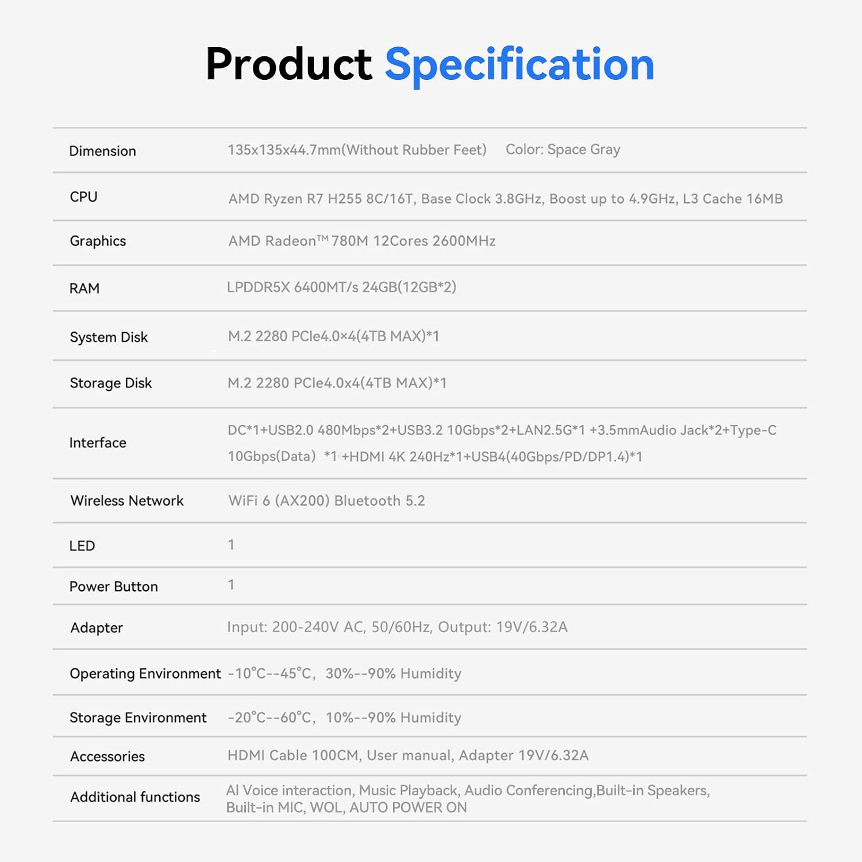The width and height of the screenshot is (862, 862).
Task: Select the Additional functions label
Action: click(x=135, y=797)
